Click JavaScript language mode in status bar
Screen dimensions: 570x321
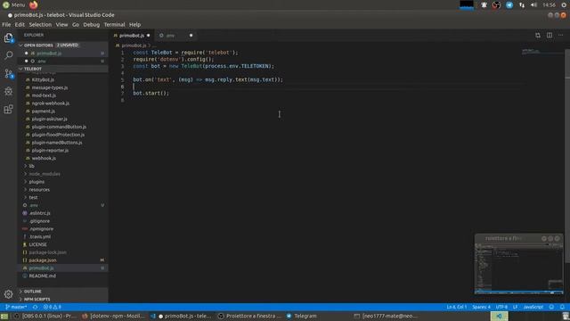click(x=533, y=307)
